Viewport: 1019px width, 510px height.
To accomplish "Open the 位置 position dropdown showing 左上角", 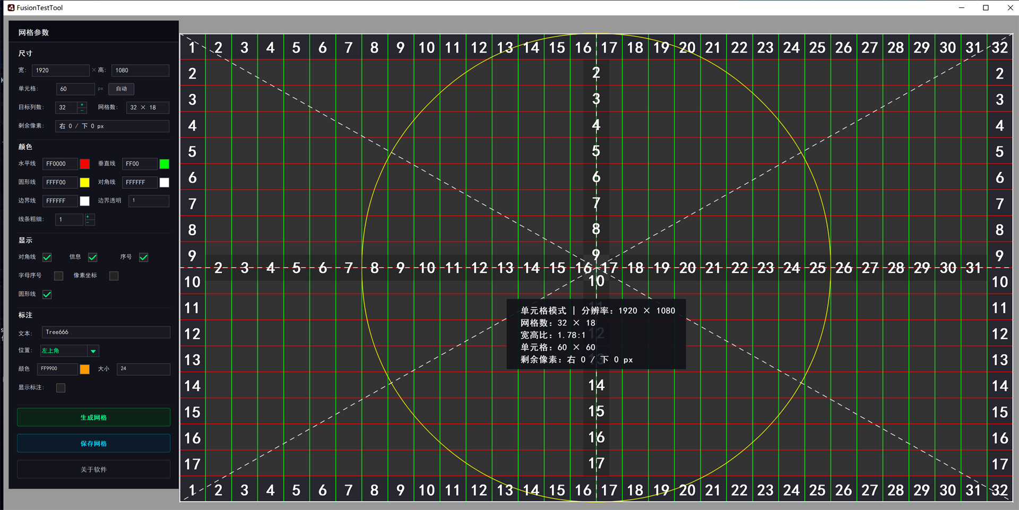I will [70, 351].
